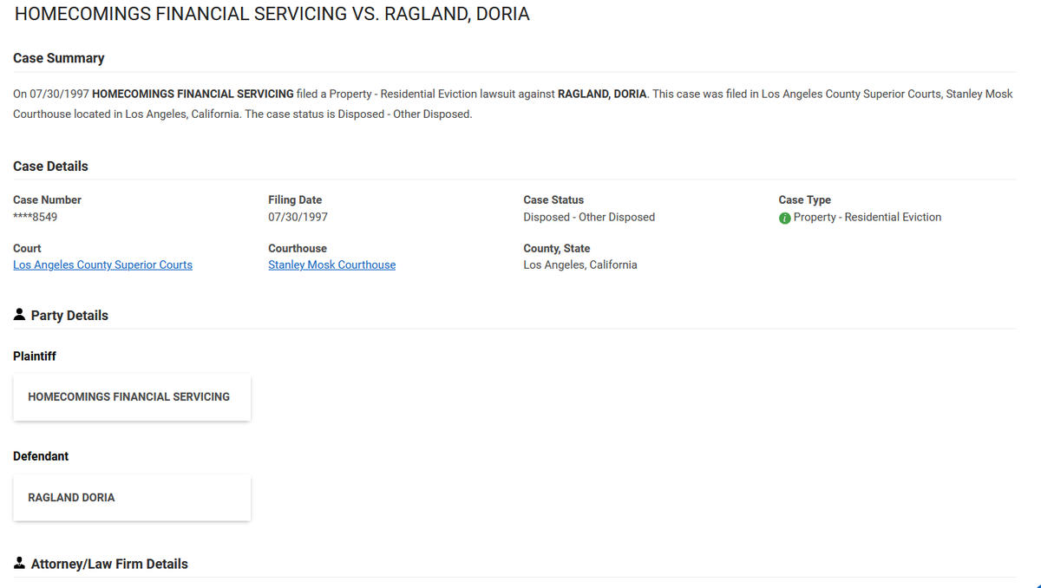Select the RAGLAND DORIA defendant card
The width and height of the screenshot is (1041, 588).
point(132,498)
